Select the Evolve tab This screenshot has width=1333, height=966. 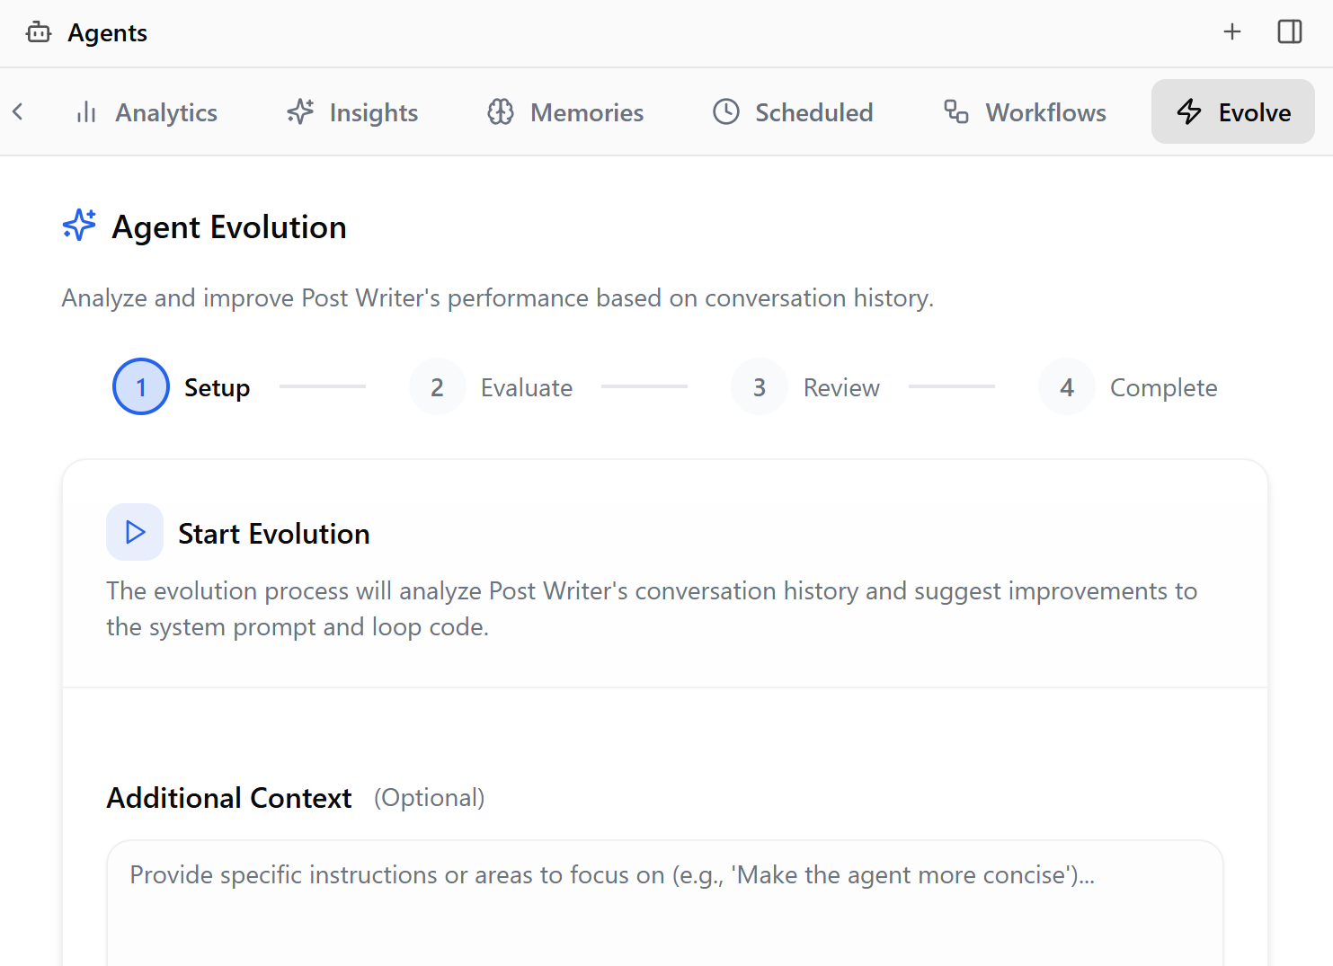pyautogui.click(x=1232, y=112)
